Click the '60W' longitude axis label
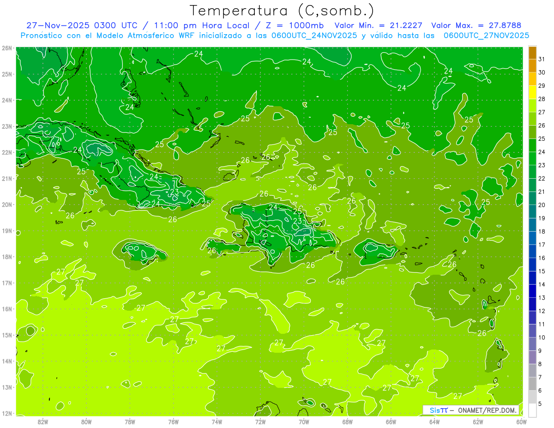The height and width of the screenshot is (428, 554). [x=521, y=422]
